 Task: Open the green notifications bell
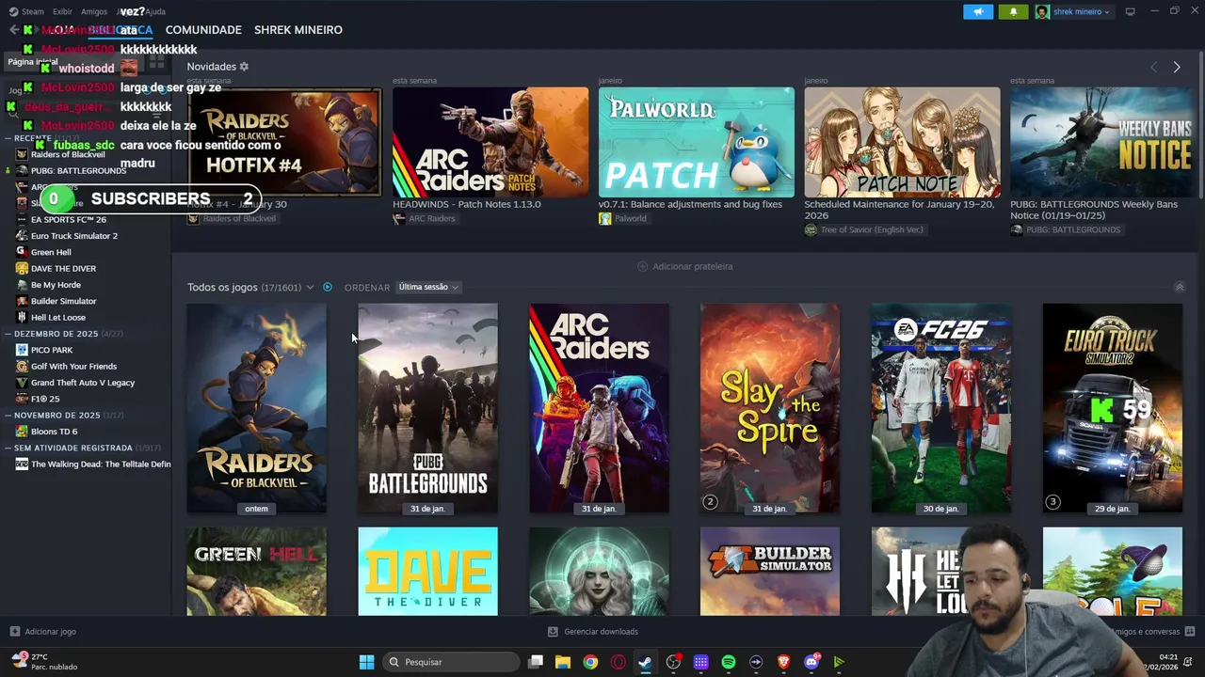1013,11
